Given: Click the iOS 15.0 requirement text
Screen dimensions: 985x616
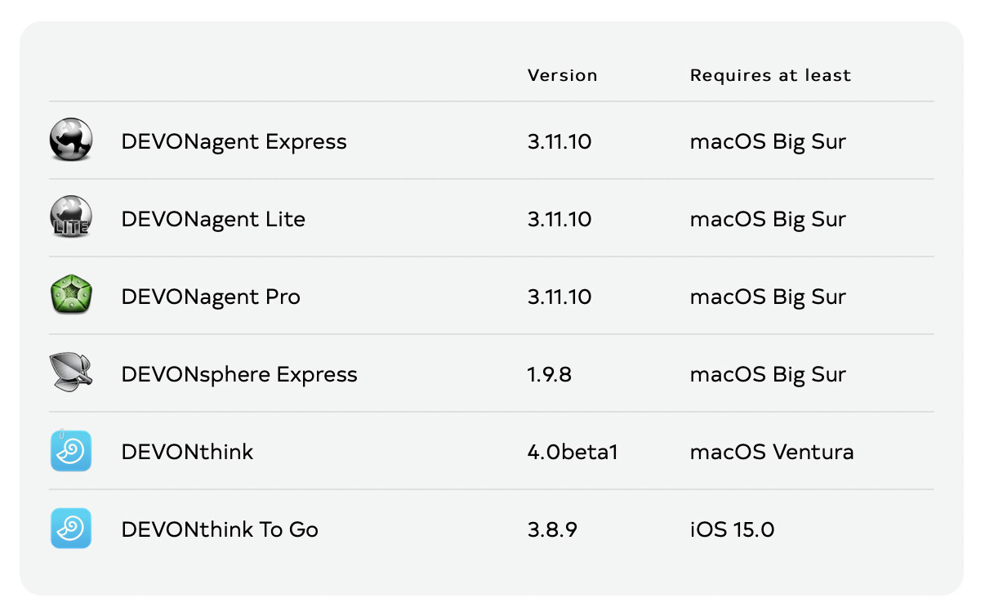Looking at the screenshot, I should tap(732, 529).
